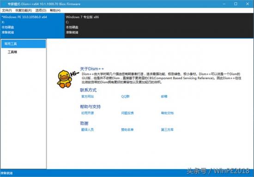This screenshot has width=254, height=177.
Task: Click 准备就绪 in the bottom status bar
Action: point(6,173)
